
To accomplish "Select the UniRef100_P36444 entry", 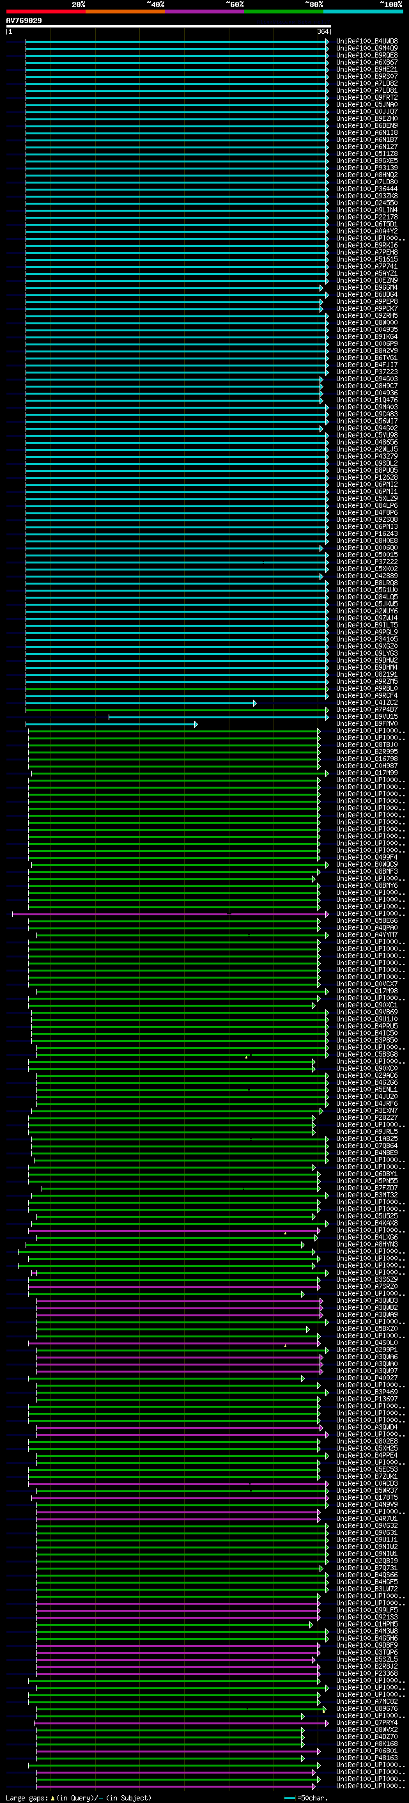I will [367, 189].
